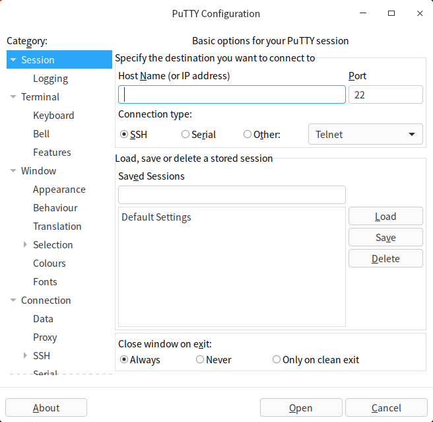Collapse the Window category arrow

coord(13,171)
